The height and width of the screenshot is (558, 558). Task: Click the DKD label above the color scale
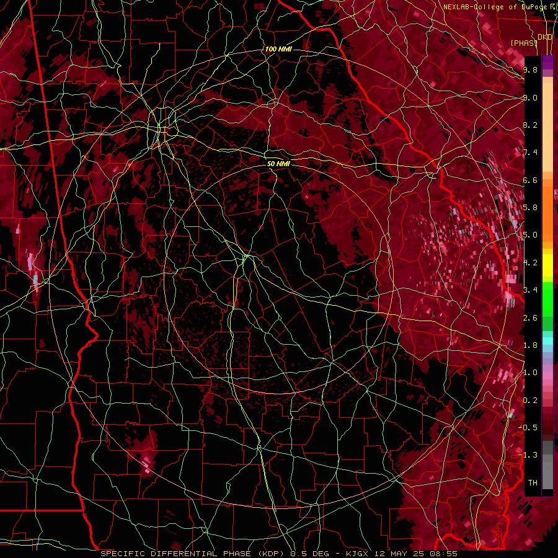pos(545,37)
